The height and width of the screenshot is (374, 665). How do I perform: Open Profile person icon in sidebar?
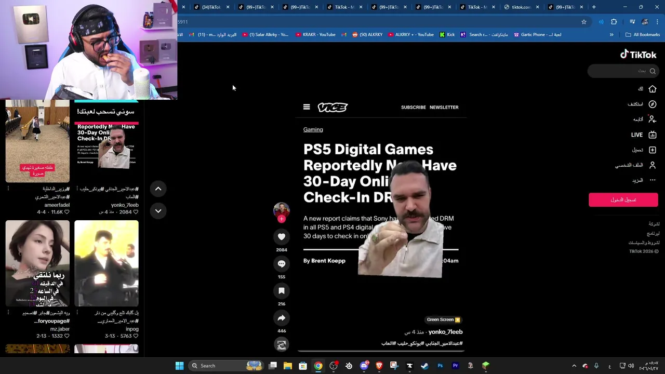coord(652,165)
